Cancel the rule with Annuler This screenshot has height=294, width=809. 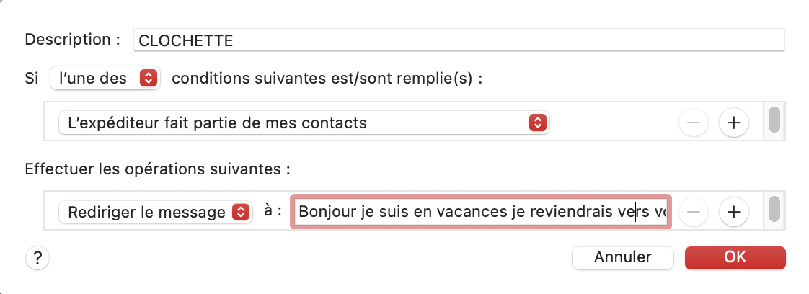pos(622,257)
